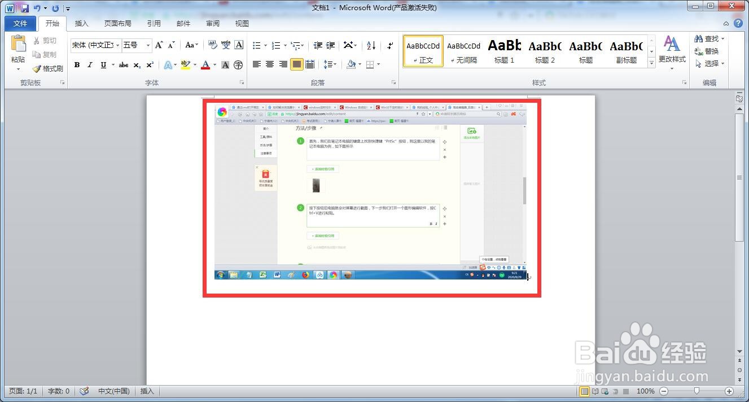Align text to the right
The height and width of the screenshot is (402, 749).
pyautogui.click(x=283, y=64)
